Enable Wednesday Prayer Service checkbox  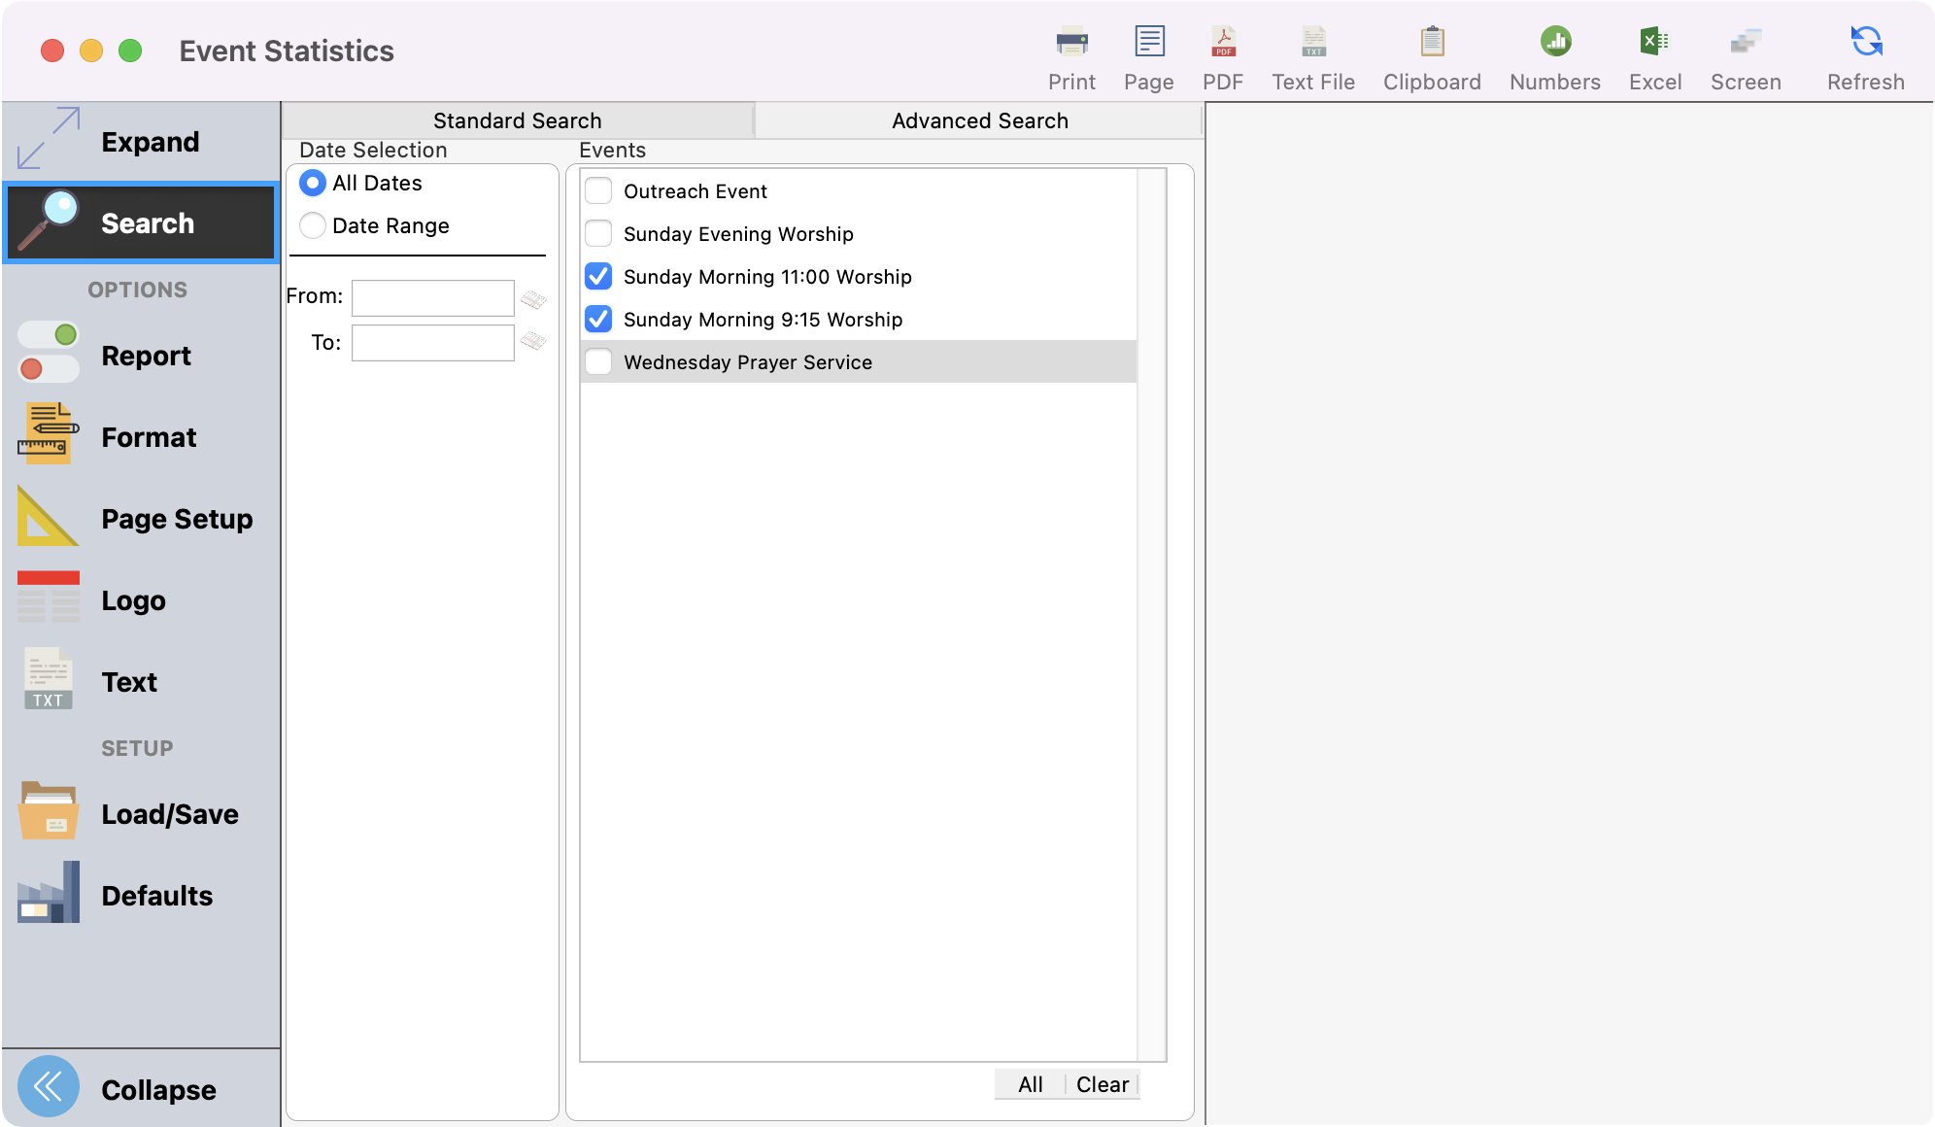click(x=598, y=362)
